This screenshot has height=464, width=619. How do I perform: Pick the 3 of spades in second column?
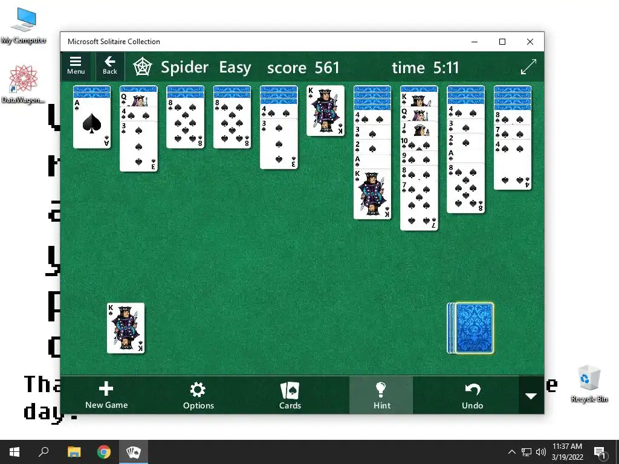pyautogui.click(x=138, y=146)
